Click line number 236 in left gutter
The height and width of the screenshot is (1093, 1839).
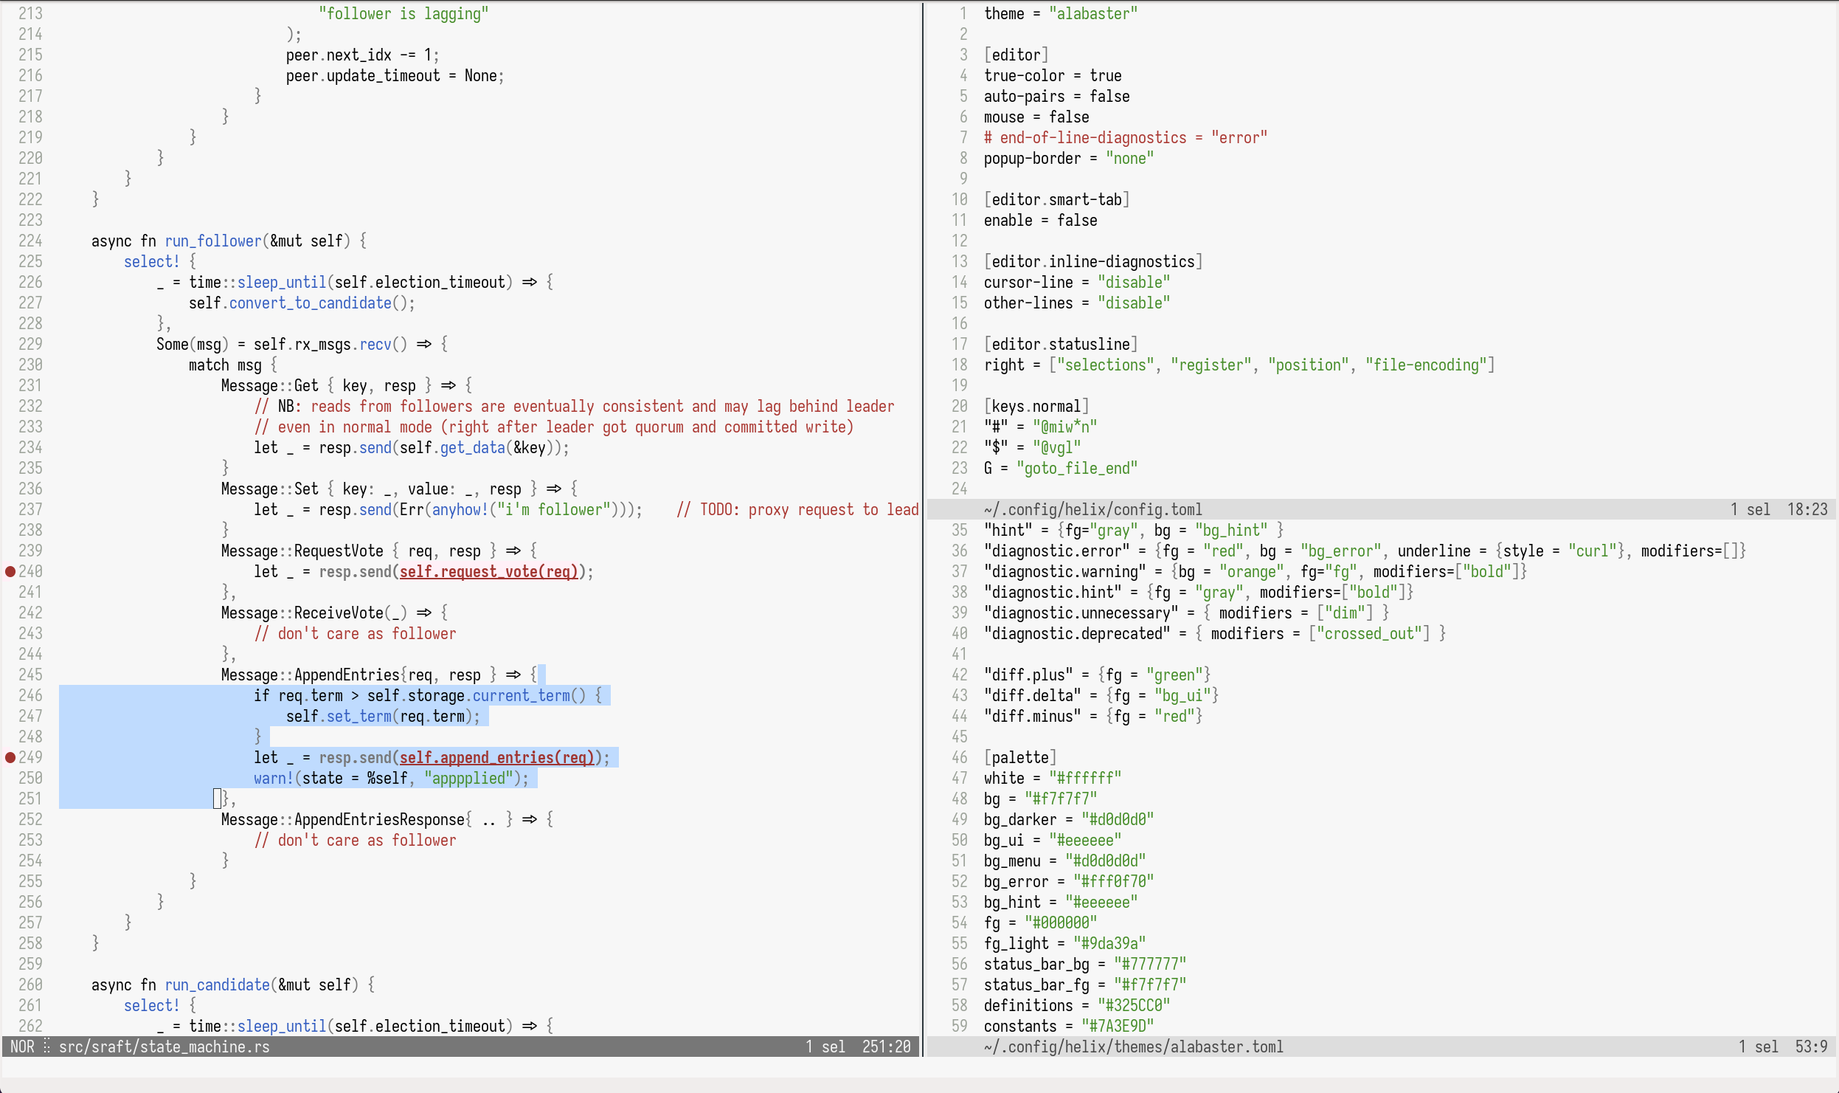coord(30,489)
